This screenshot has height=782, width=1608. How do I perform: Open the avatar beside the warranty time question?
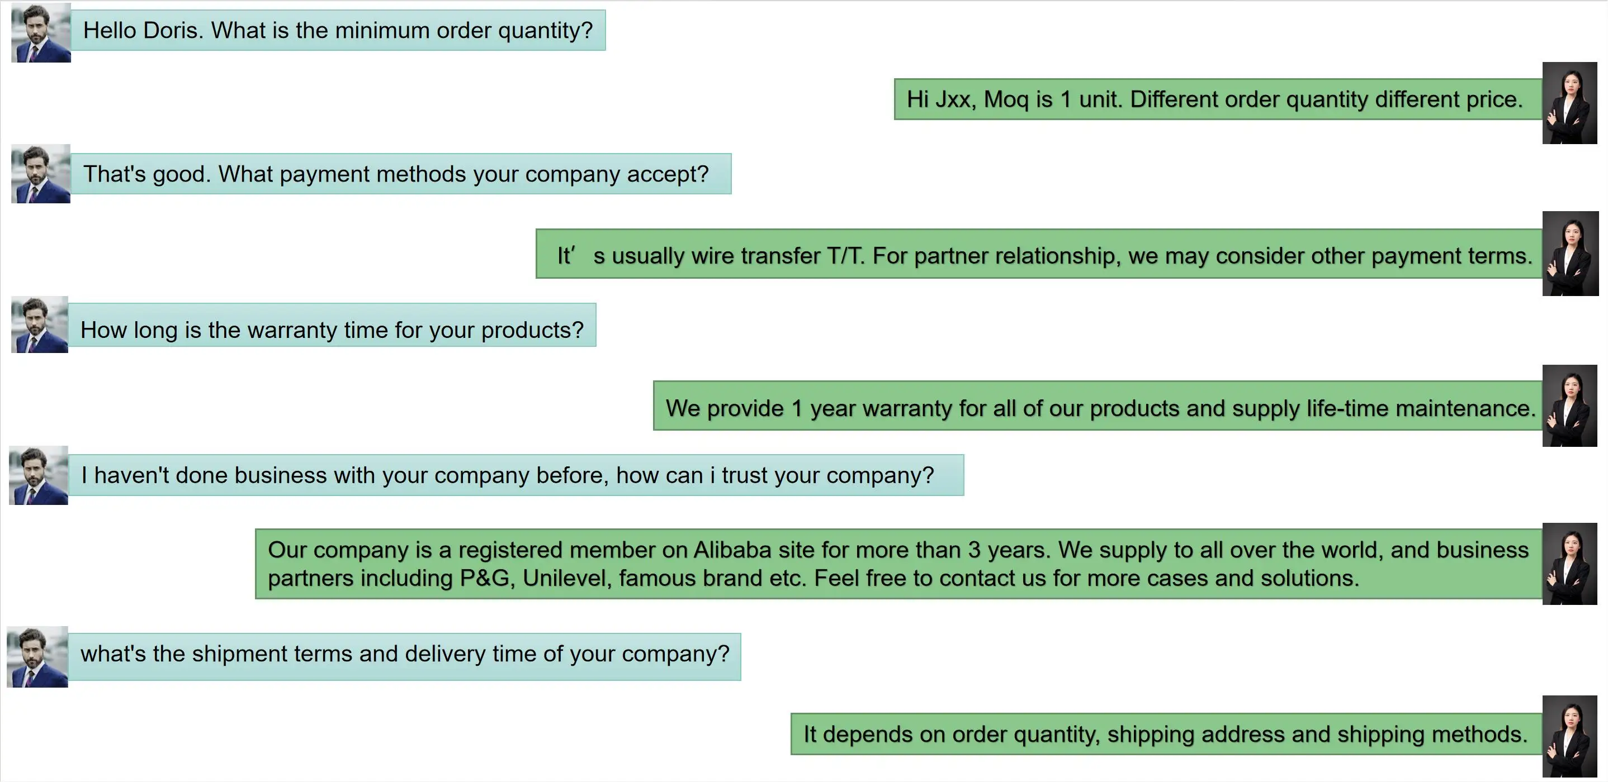point(39,325)
